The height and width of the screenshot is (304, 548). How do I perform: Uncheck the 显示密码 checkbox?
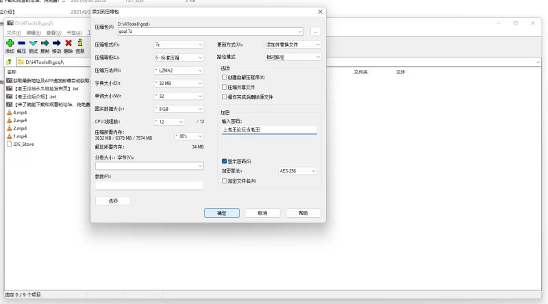point(225,161)
